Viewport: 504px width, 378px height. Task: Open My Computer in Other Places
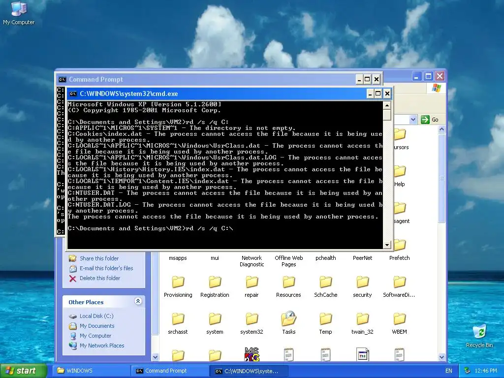pyautogui.click(x=95, y=336)
